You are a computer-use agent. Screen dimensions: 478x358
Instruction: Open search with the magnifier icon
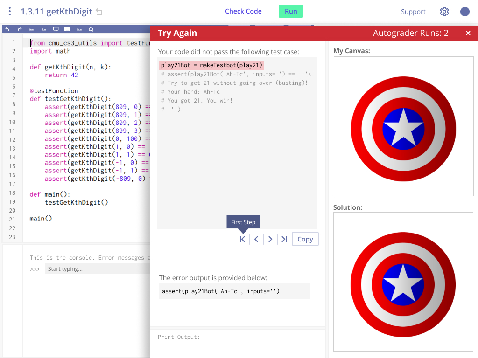(x=91, y=29)
